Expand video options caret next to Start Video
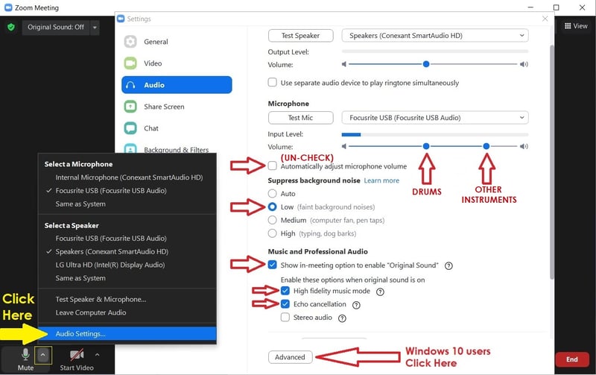 pyautogui.click(x=98, y=354)
